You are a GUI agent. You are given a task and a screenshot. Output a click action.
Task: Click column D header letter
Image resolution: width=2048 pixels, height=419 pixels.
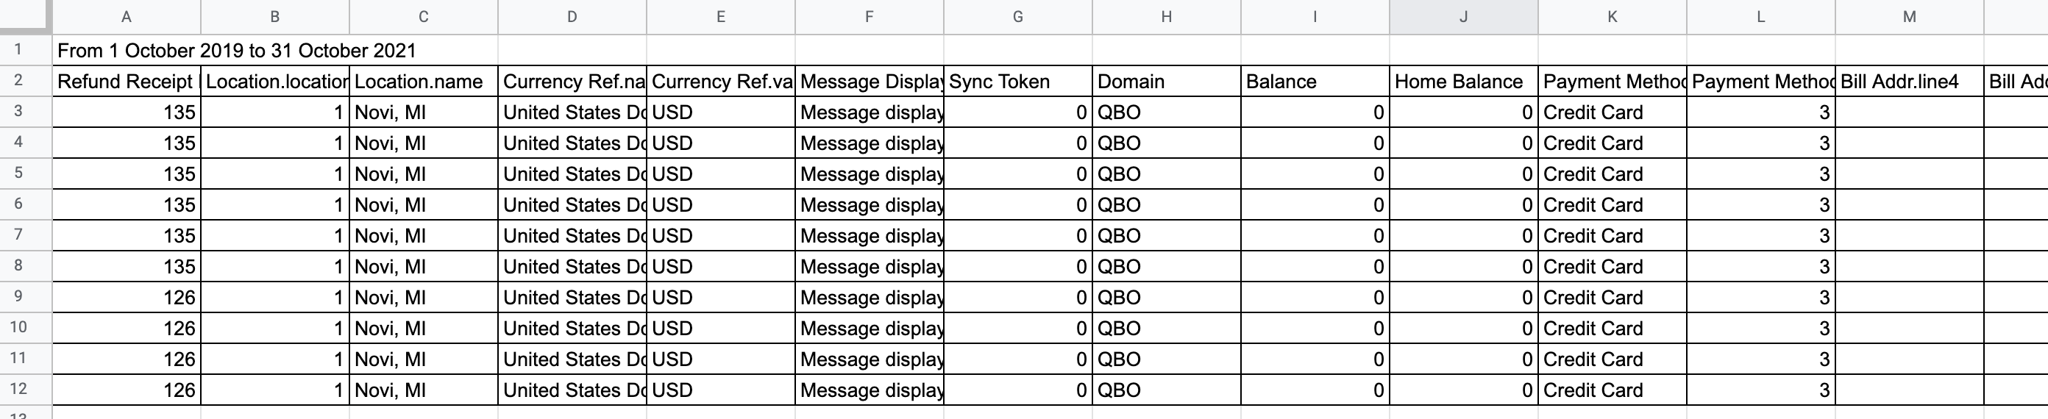click(x=572, y=17)
